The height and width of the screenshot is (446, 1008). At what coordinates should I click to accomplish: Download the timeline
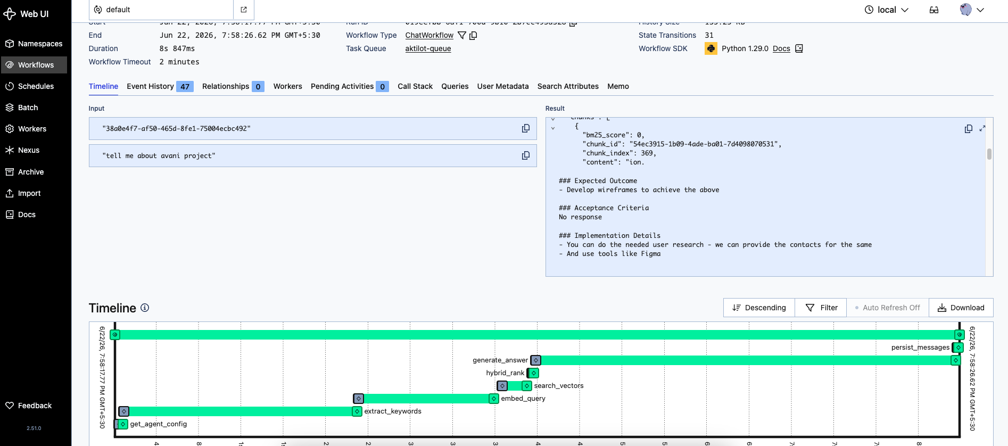click(961, 308)
